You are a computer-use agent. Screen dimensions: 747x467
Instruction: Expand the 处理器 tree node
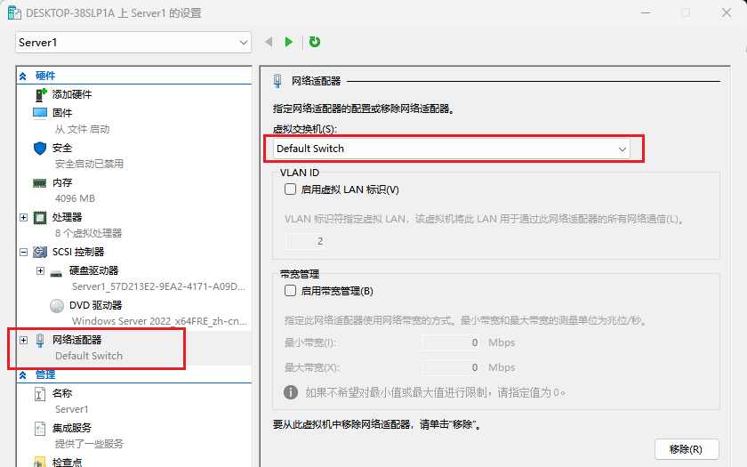pyautogui.click(x=23, y=217)
